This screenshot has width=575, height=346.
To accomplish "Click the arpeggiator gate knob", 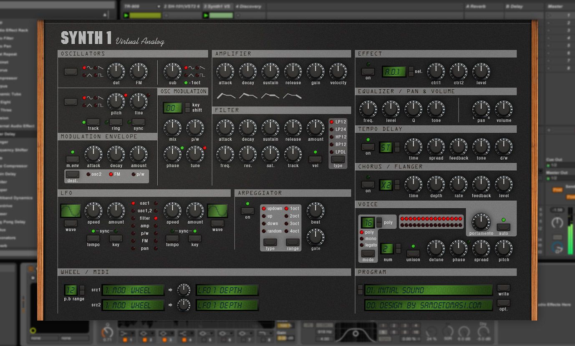I will point(315,237).
